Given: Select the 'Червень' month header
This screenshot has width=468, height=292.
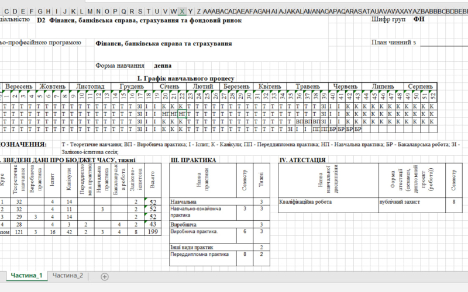Looking at the screenshot, I should (x=345, y=86).
